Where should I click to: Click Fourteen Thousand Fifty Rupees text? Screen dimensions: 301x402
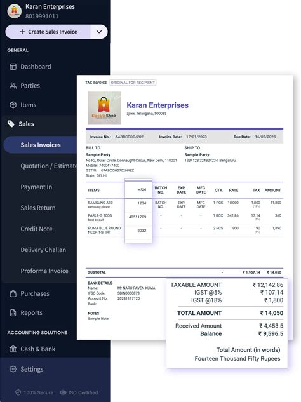pos(237,359)
